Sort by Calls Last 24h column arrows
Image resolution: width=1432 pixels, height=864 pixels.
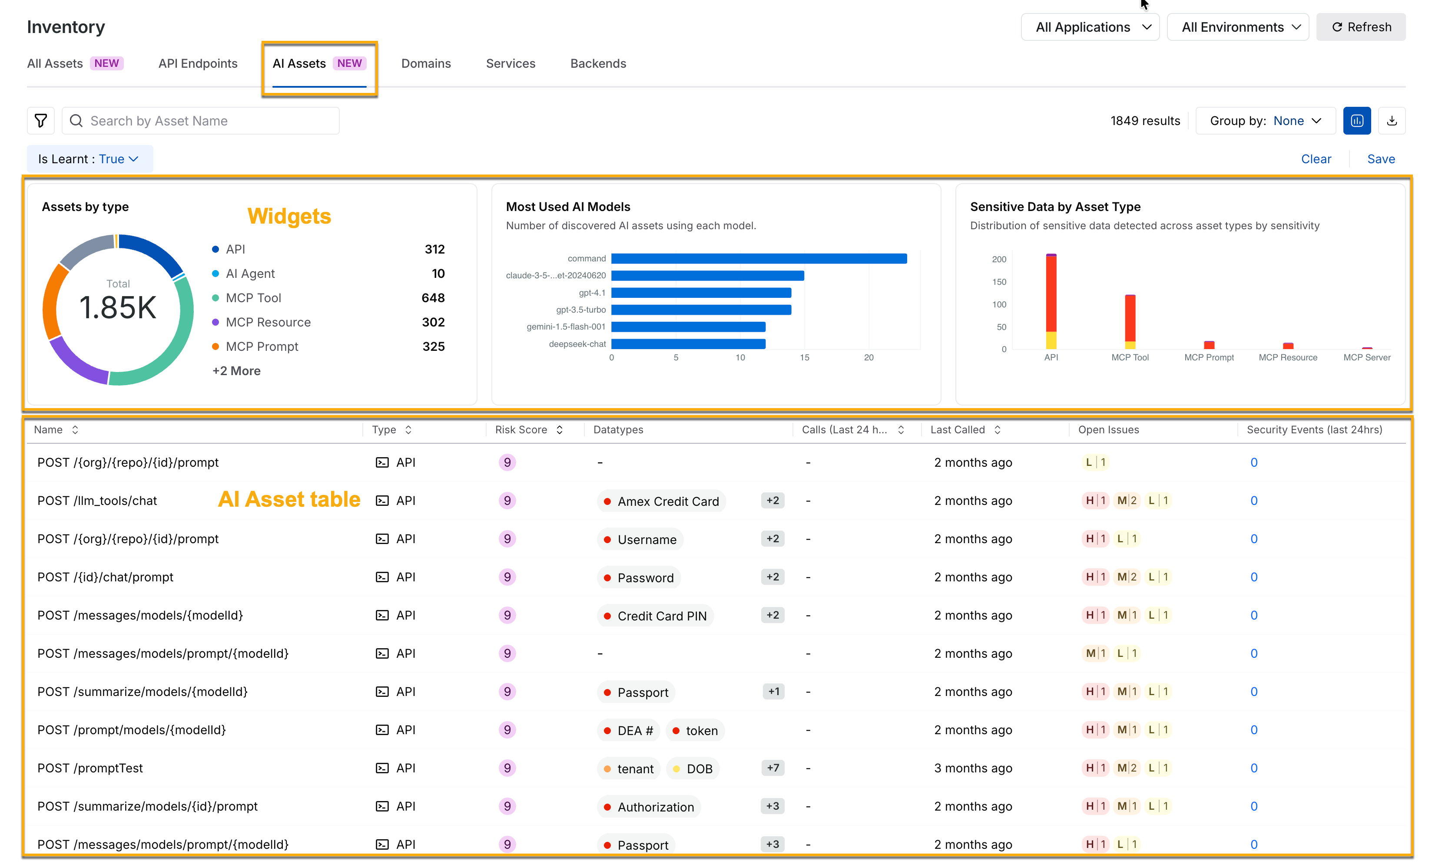(901, 430)
